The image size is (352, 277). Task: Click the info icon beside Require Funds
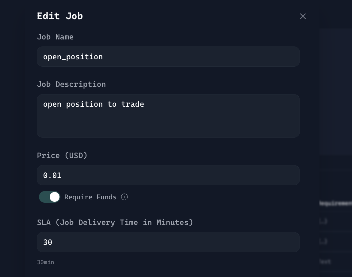point(124,197)
